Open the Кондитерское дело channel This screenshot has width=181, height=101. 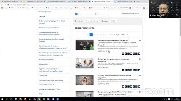pyautogui.click(x=46, y=60)
